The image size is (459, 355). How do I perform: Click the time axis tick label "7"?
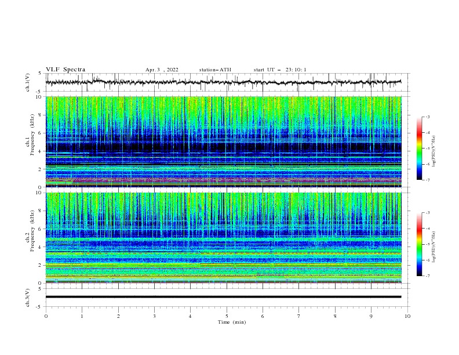299,316
